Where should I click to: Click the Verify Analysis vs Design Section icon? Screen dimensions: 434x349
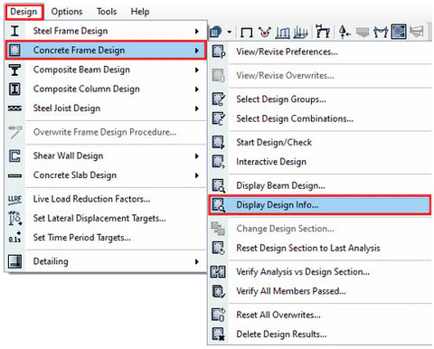click(x=218, y=272)
